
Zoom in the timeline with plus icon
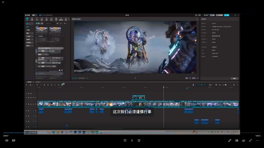pyautogui.click(x=234, y=85)
